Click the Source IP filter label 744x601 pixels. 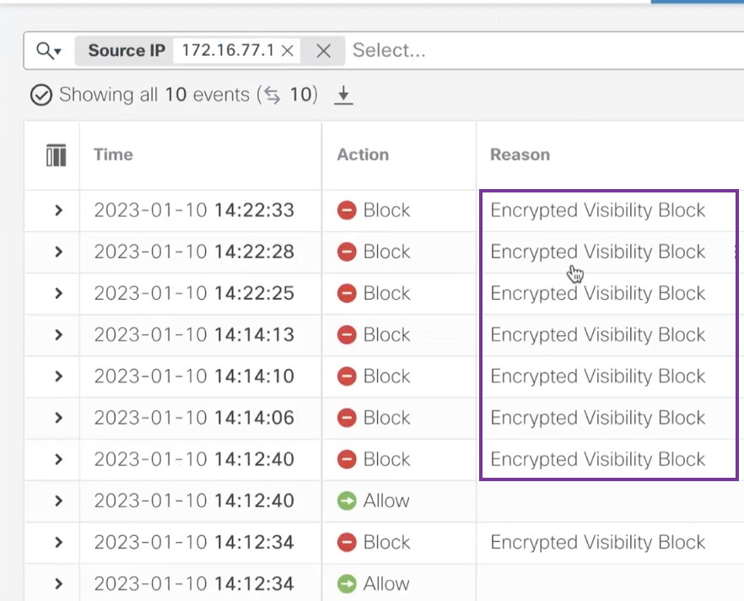pos(127,51)
